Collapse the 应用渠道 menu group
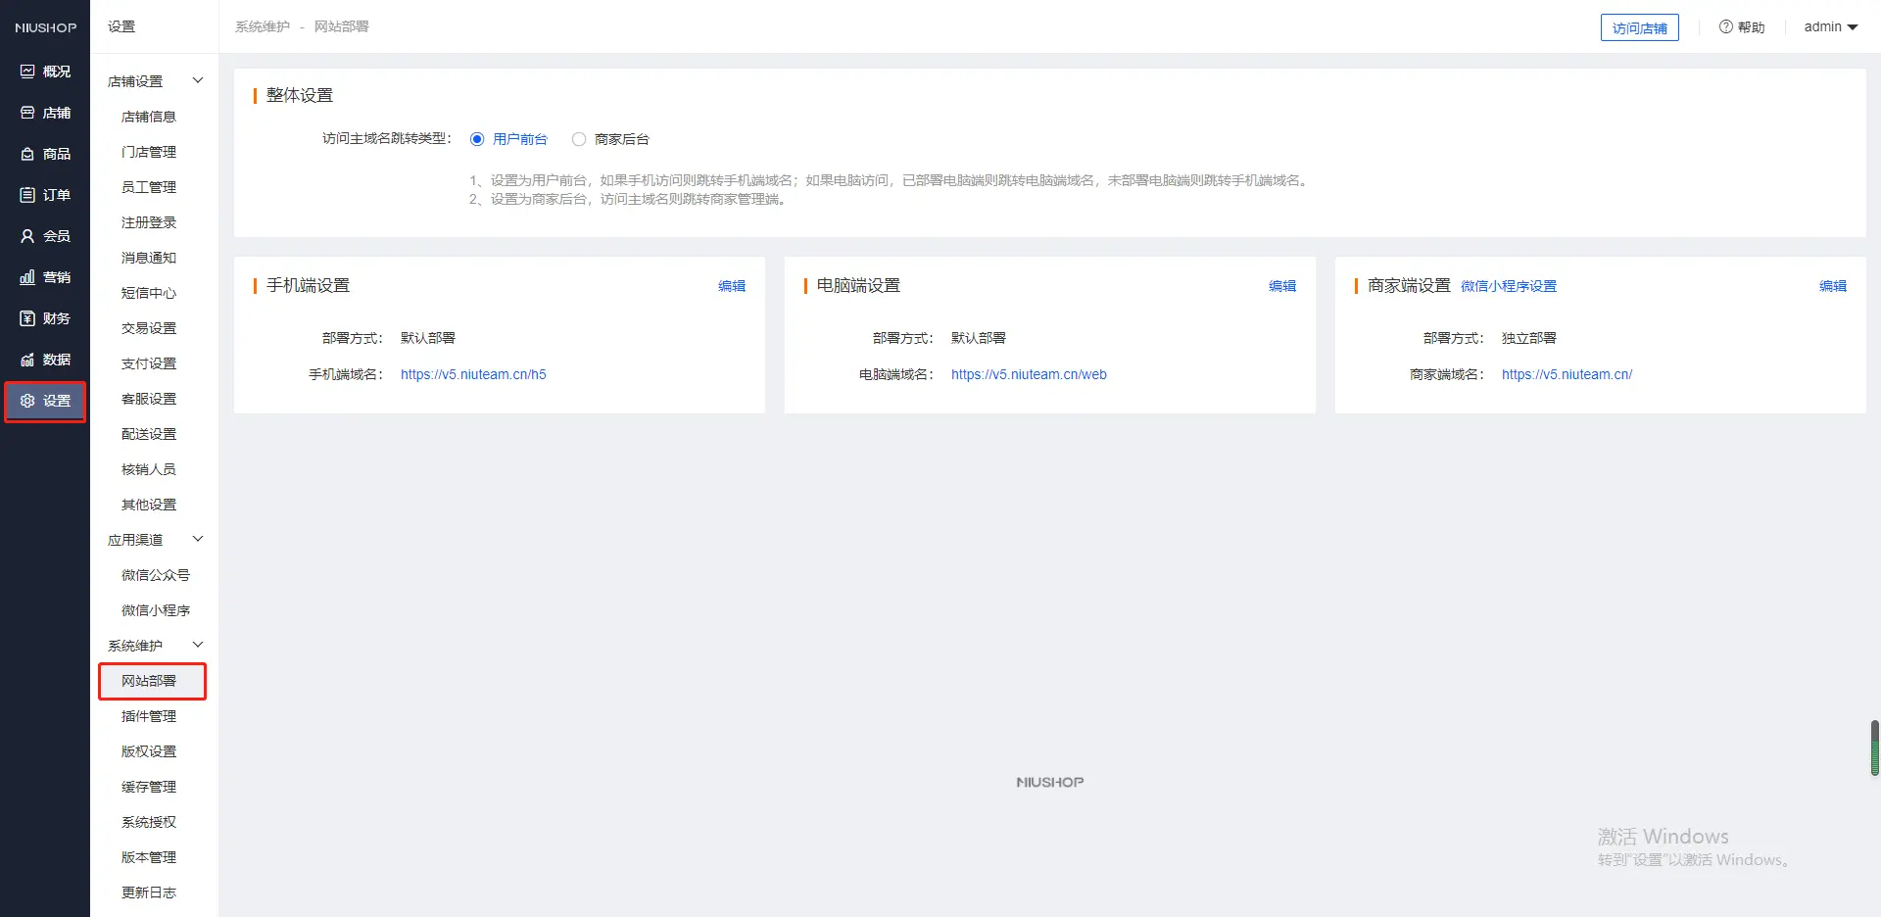Image resolution: width=1881 pixels, height=917 pixels. [x=198, y=539]
